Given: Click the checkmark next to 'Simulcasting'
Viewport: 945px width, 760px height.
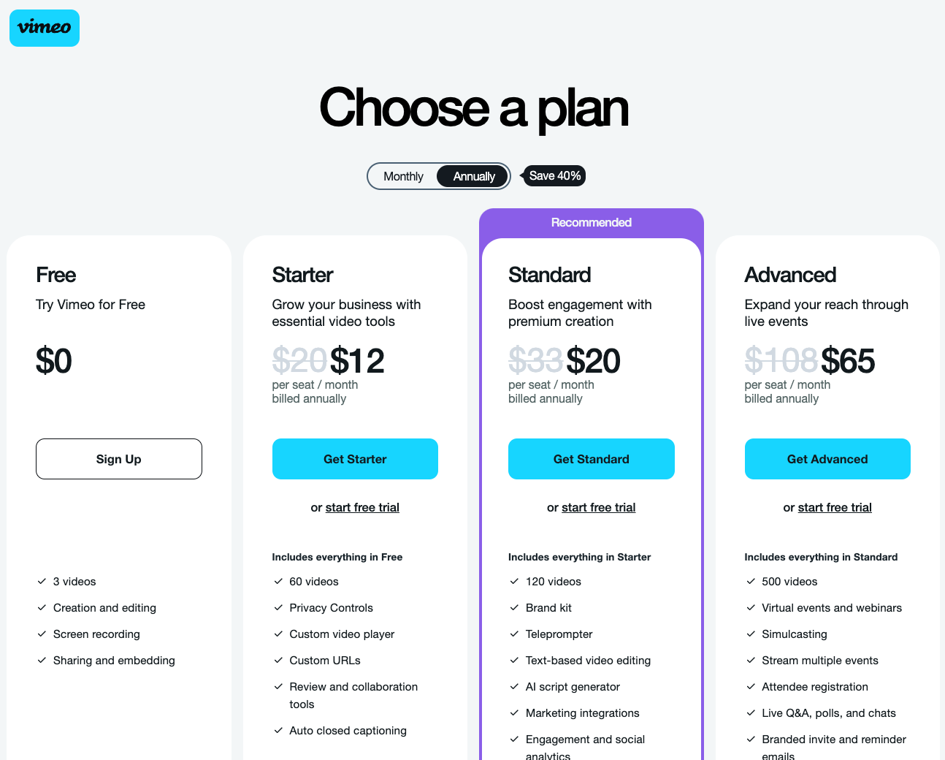Looking at the screenshot, I should pos(751,634).
